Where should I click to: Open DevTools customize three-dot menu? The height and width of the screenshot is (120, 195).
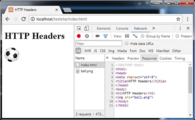[x=180, y=28]
